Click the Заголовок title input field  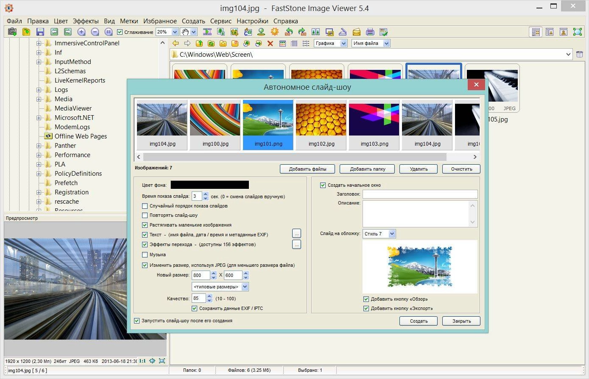coord(420,194)
